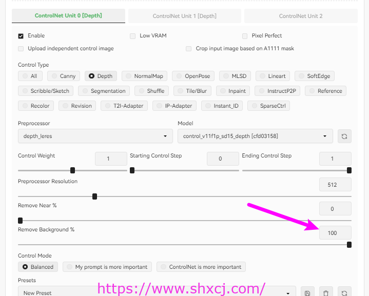Viewport: 369px width, 296px height.
Task: Select the Lineart control type
Action: 273,76
